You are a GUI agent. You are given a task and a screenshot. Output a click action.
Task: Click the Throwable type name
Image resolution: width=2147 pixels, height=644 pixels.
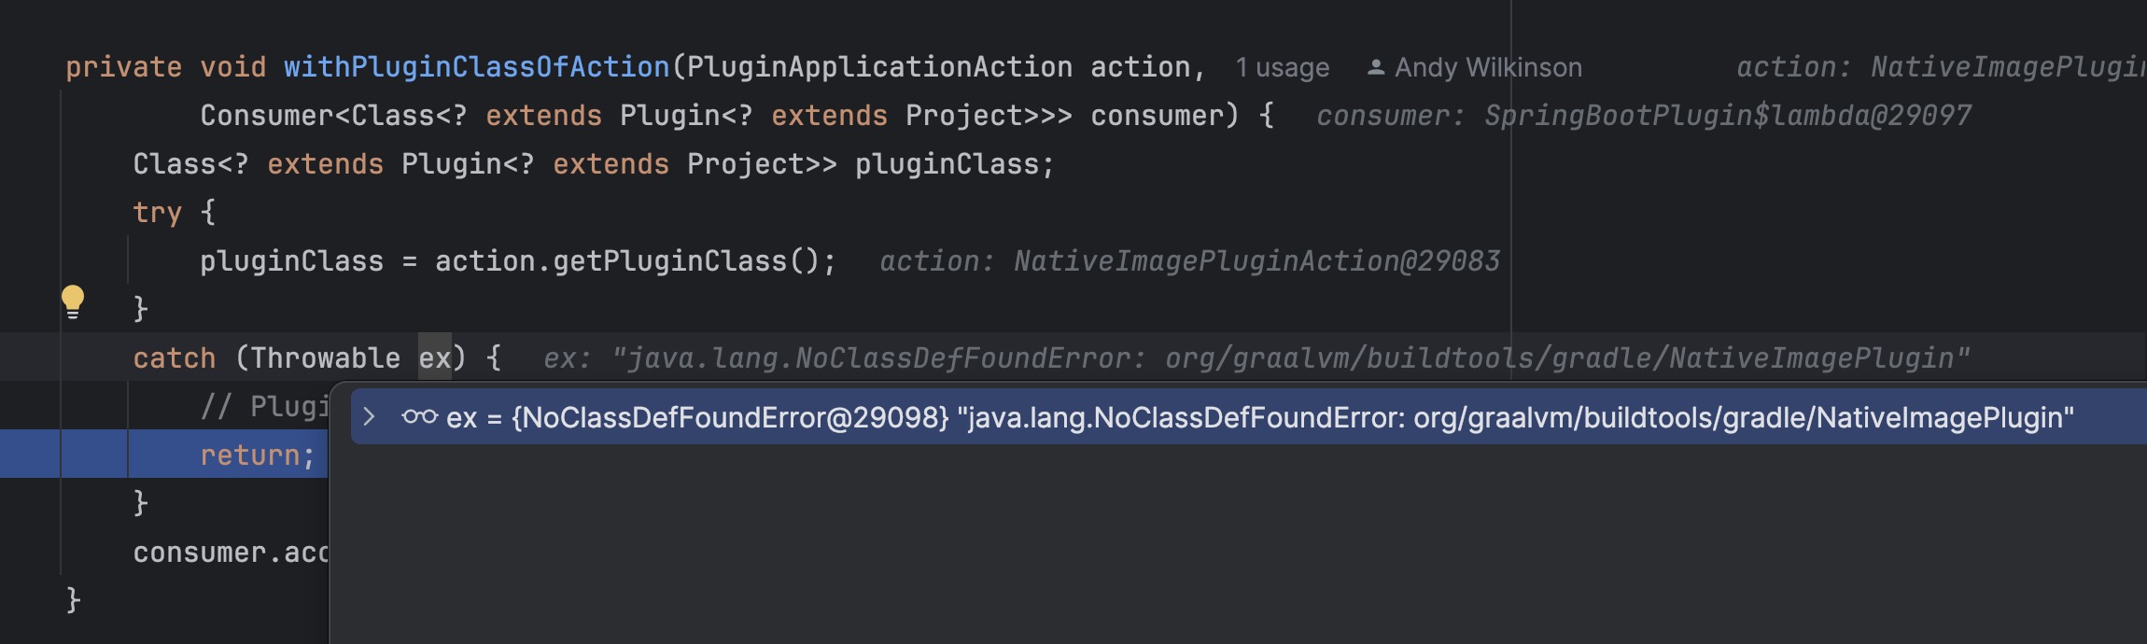(x=325, y=358)
